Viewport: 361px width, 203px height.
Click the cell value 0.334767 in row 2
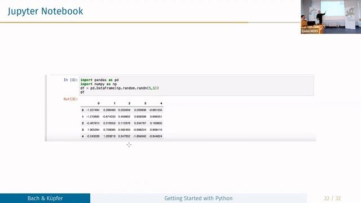click(140, 123)
